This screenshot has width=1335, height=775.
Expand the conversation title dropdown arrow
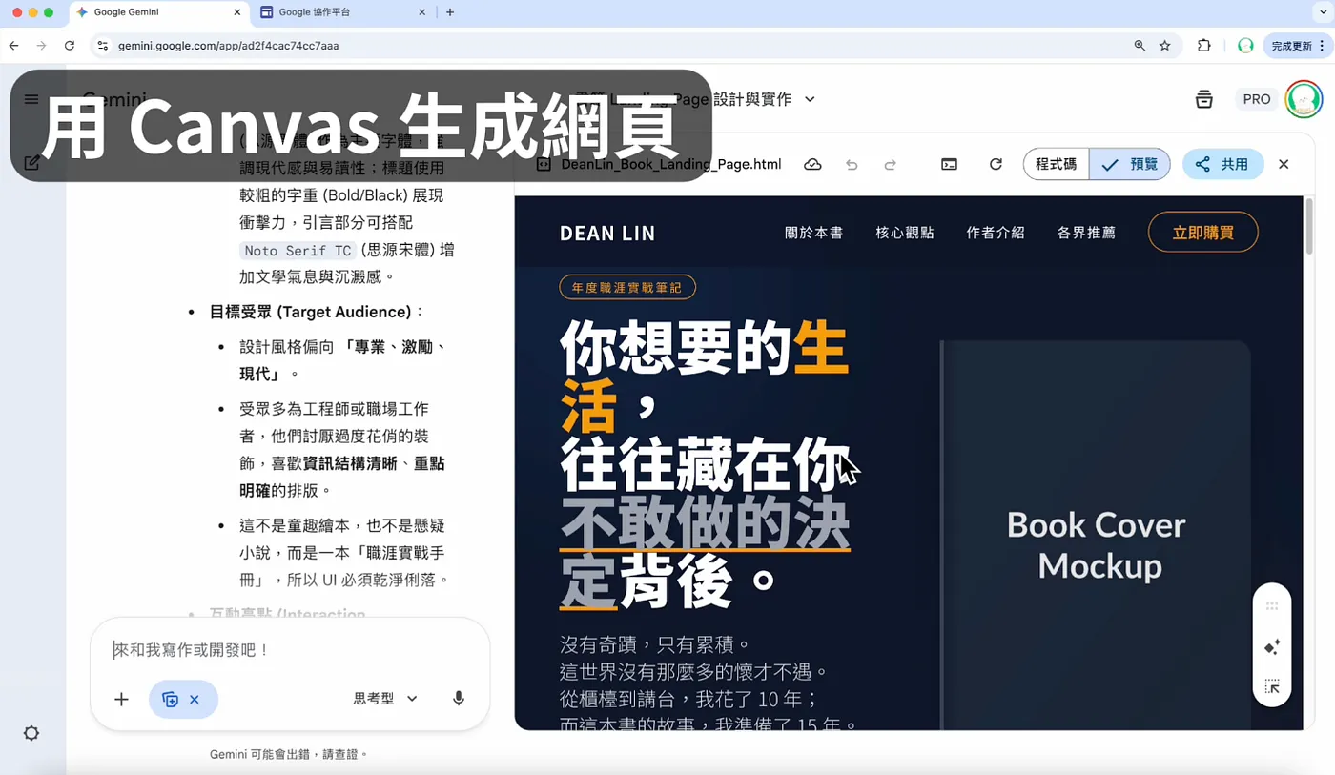(x=810, y=99)
